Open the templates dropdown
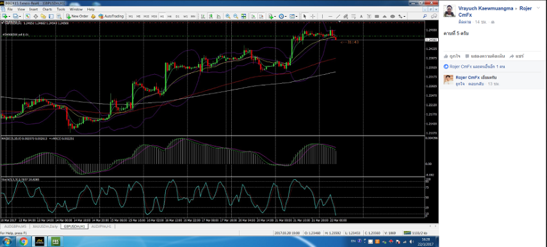 pos(297,17)
